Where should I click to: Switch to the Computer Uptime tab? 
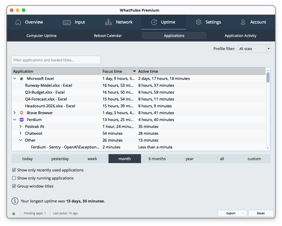[x=41, y=35]
